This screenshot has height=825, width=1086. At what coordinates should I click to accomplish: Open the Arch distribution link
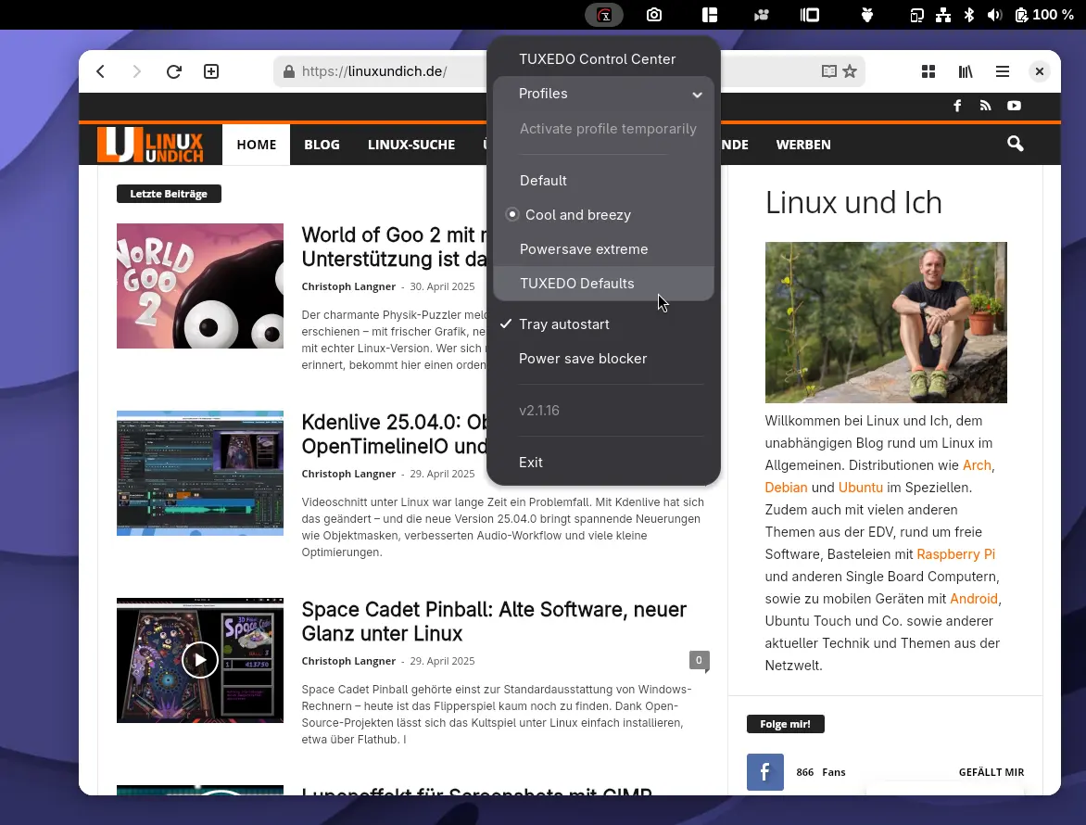click(977, 465)
